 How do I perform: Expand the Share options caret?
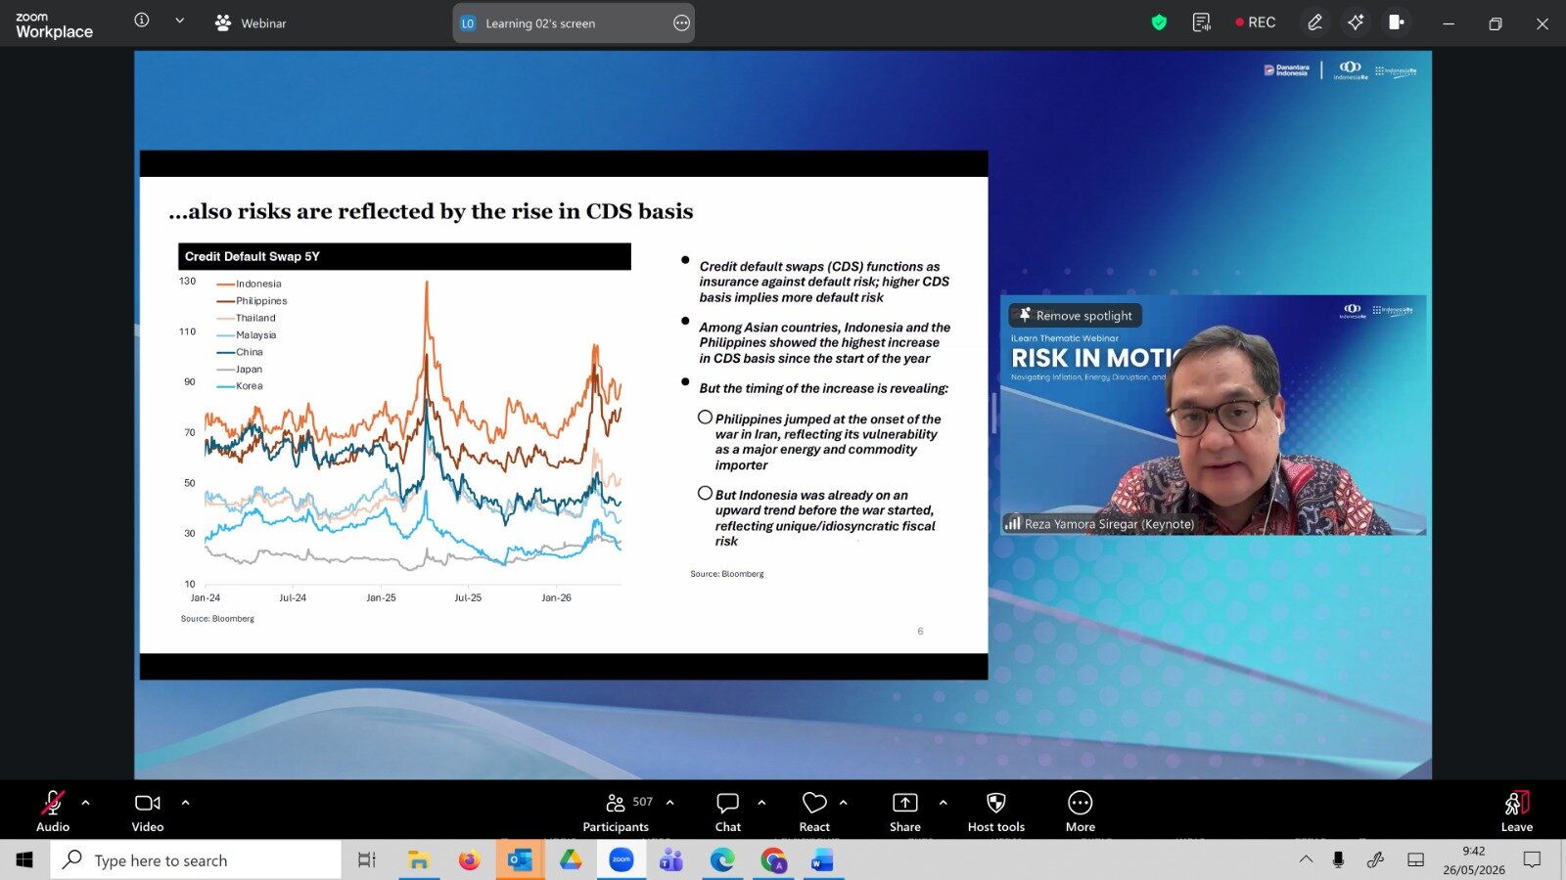click(943, 803)
